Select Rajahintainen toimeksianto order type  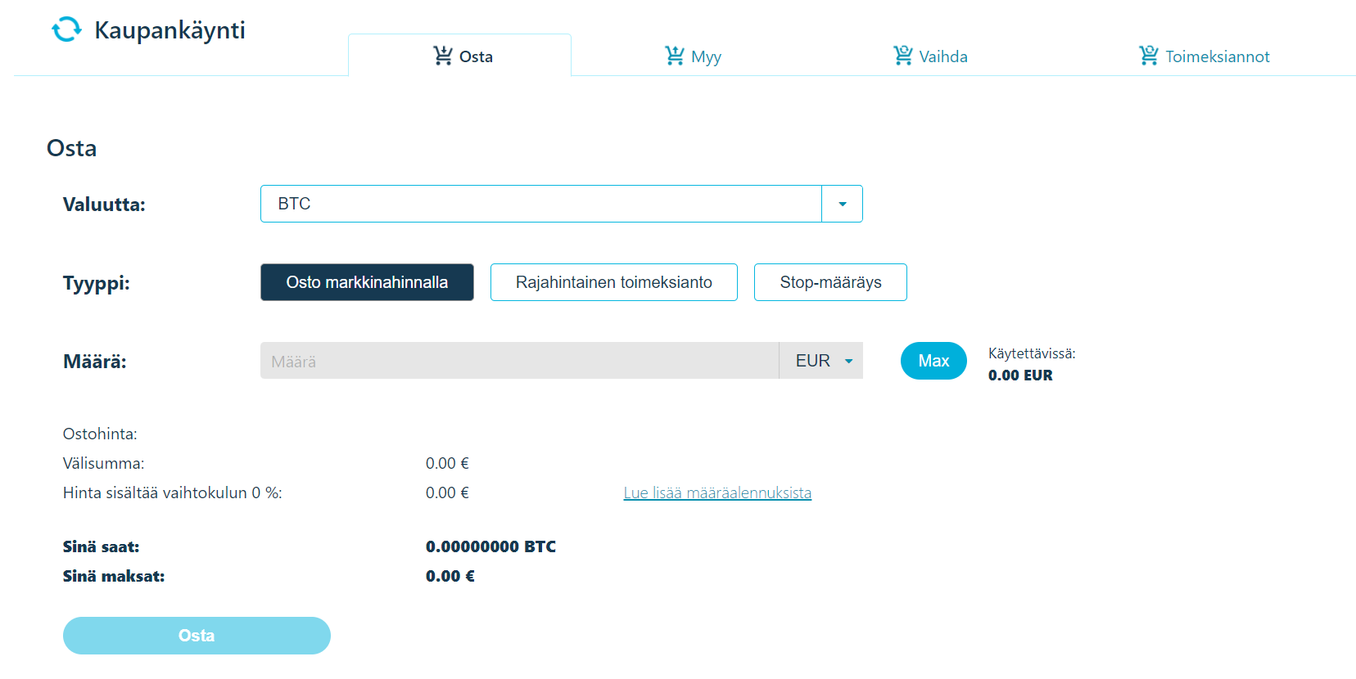614,282
